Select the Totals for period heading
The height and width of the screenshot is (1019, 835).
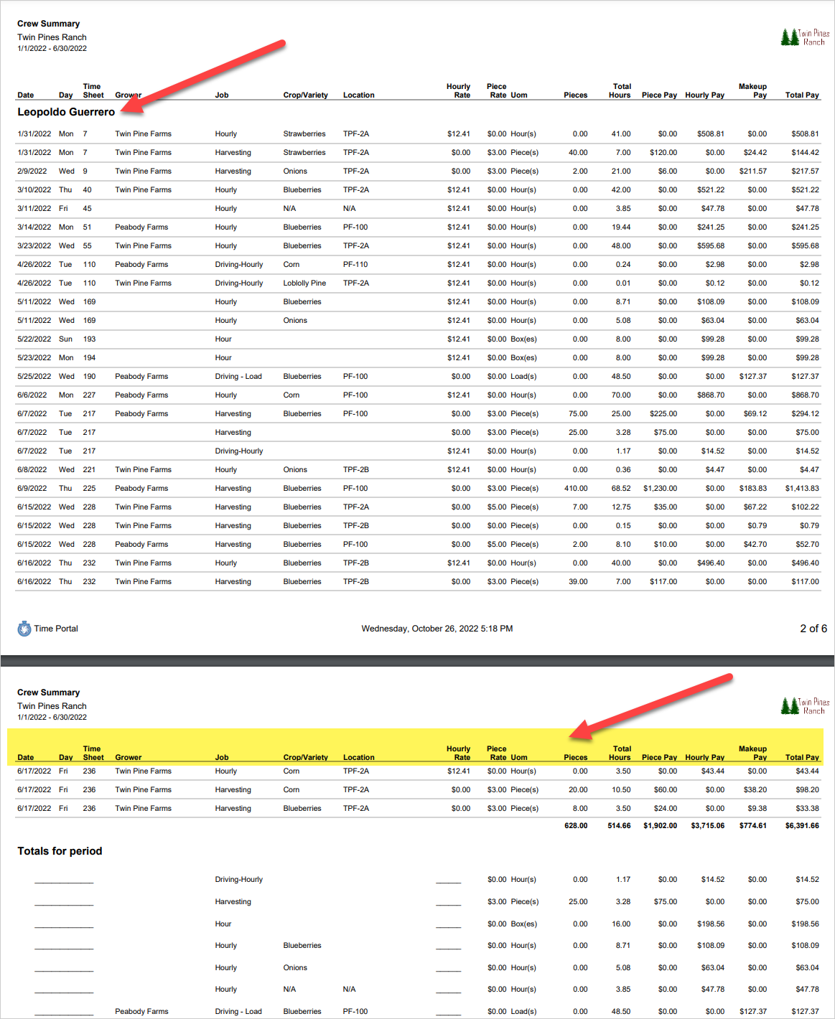coord(60,851)
